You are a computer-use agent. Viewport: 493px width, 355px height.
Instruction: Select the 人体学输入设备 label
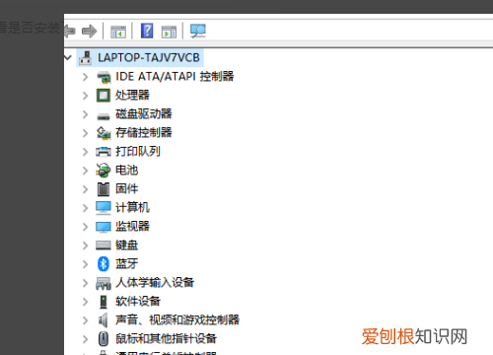pyautogui.click(x=155, y=283)
